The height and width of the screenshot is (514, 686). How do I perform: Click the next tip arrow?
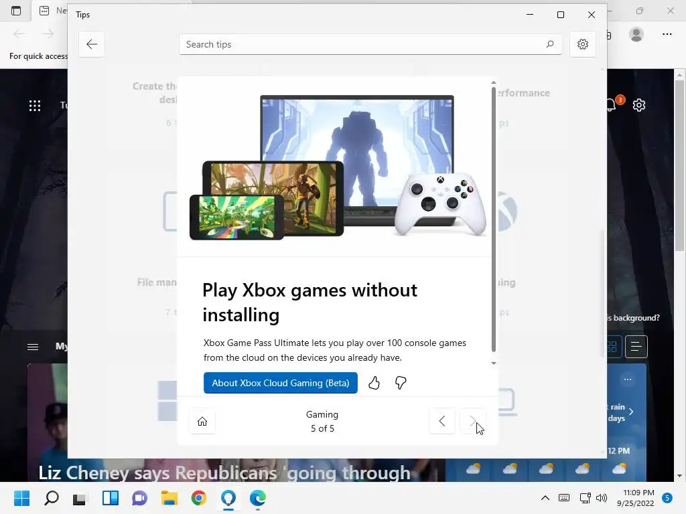coord(472,422)
